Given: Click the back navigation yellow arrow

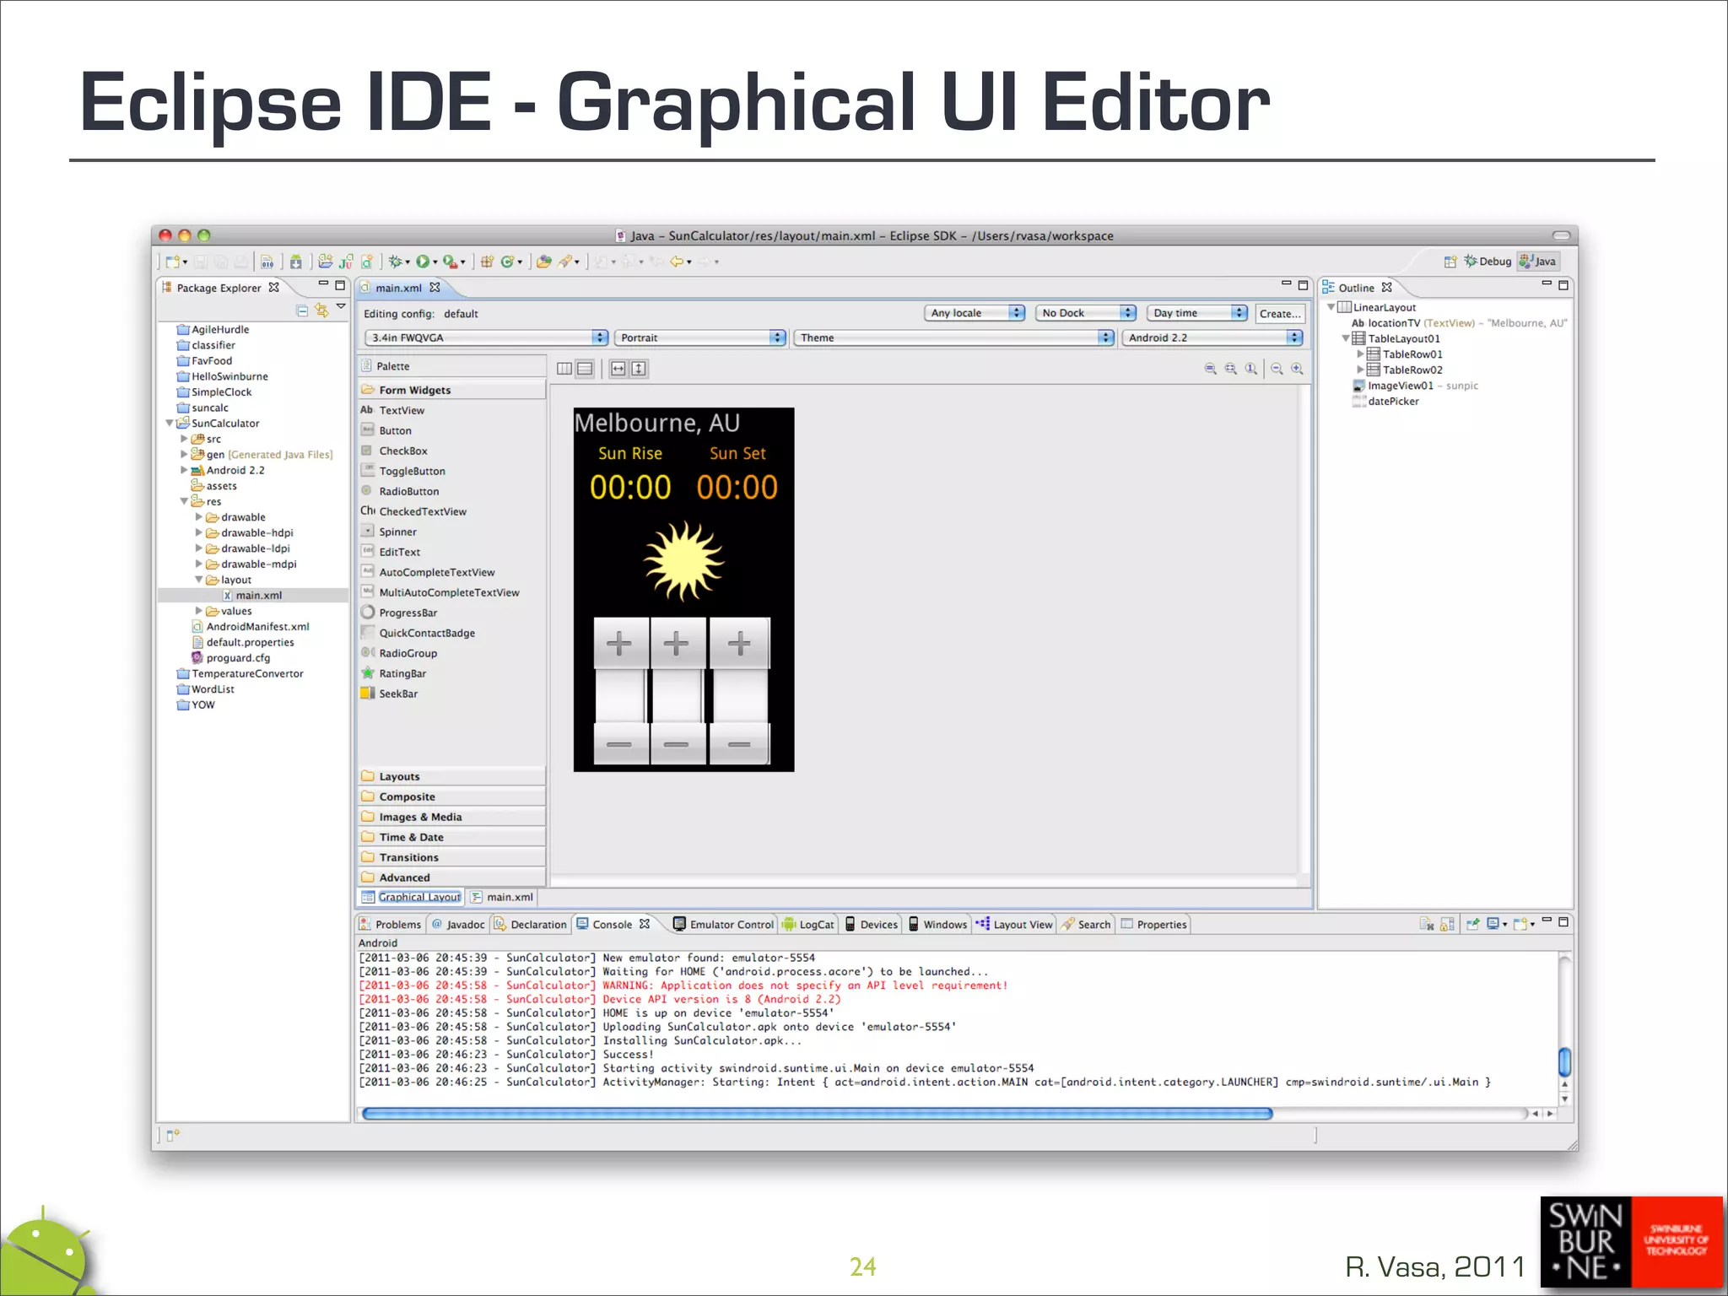Looking at the screenshot, I should [677, 262].
